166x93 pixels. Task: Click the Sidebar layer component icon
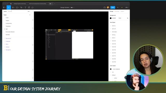click(4, 47)
